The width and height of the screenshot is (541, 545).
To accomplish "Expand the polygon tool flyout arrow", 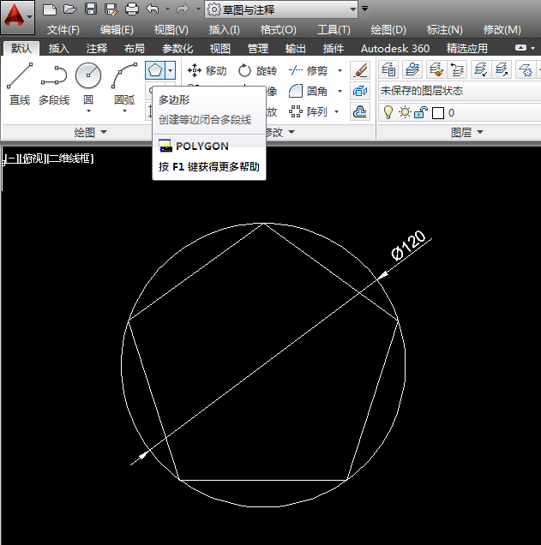I will pyautogui.click(x=170, y=70).
